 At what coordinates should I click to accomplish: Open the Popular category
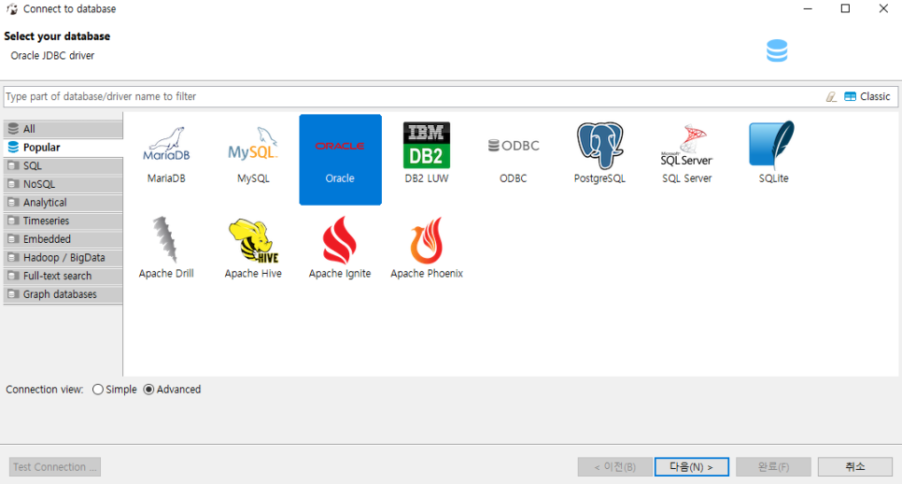click(63, 148)
